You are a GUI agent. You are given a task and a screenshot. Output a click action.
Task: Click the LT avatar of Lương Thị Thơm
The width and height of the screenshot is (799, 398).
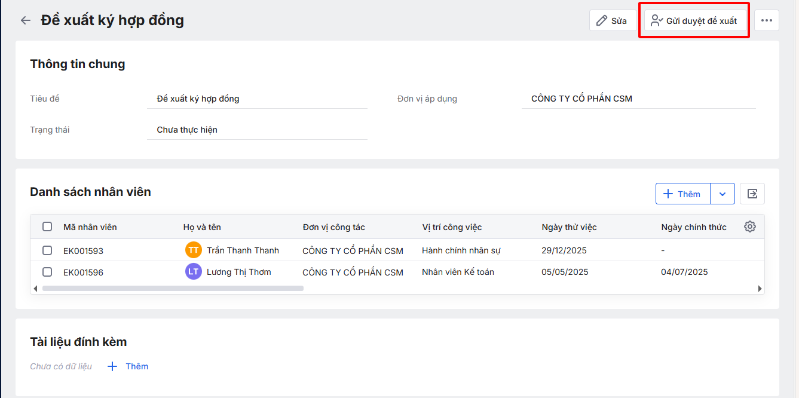point(194,272)
